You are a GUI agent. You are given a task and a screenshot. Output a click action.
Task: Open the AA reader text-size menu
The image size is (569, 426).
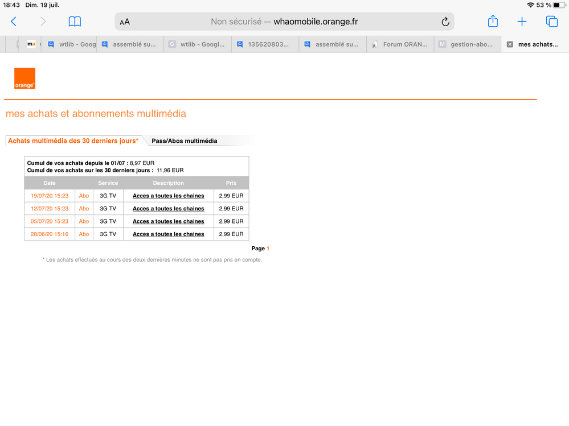point(125,22)
